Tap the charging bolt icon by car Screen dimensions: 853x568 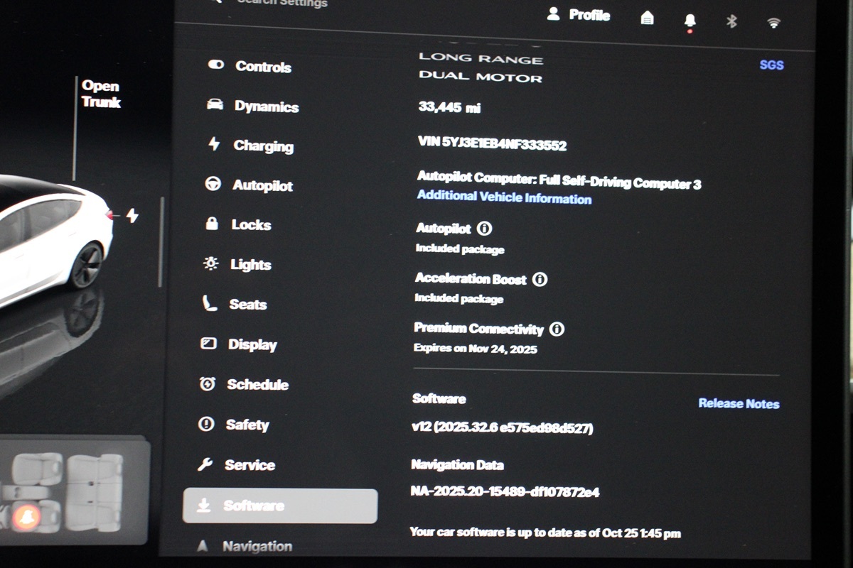tap(132, 215)
